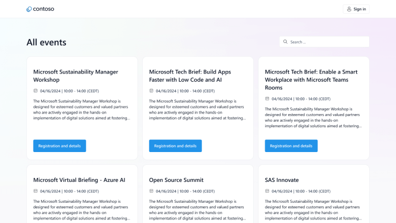Click the user icon beside Sign in
The height and width of the screenshot is (223, 396).
click(x=349, y=9)
